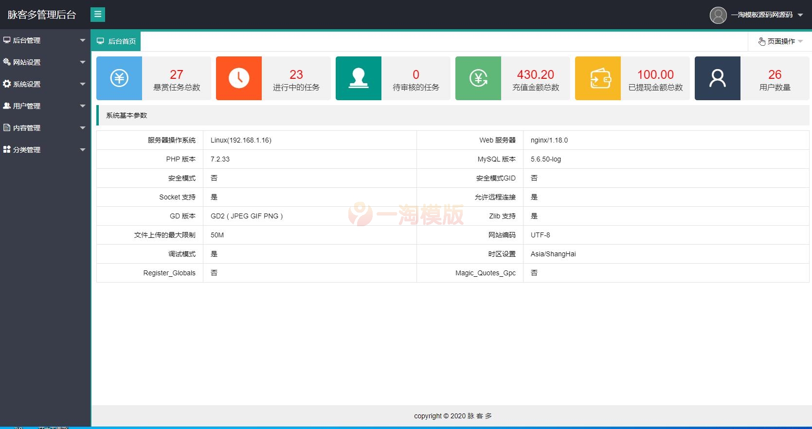Screen dimensions: 812x429
Task: Open the 后台管理 menu
Action: coord(45,40)
